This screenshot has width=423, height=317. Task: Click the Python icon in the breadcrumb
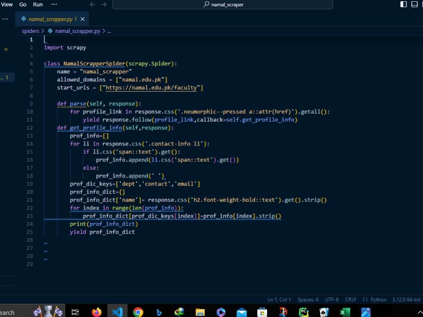[50, 31]
